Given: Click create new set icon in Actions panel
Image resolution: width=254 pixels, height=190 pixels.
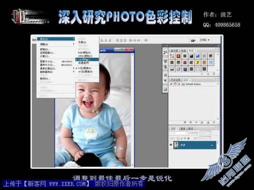Looking at the screenshot, I should (x=202, y=122).
